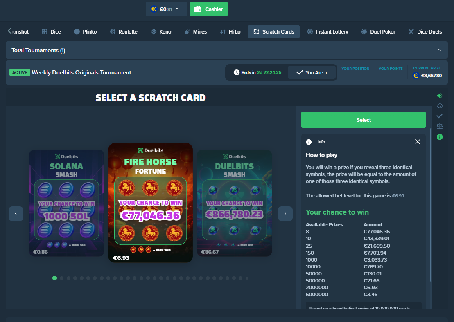The height and width of the screenshot is (322, 454).
Task: Click the Mines game icon
Action: (x=187, y=31)
